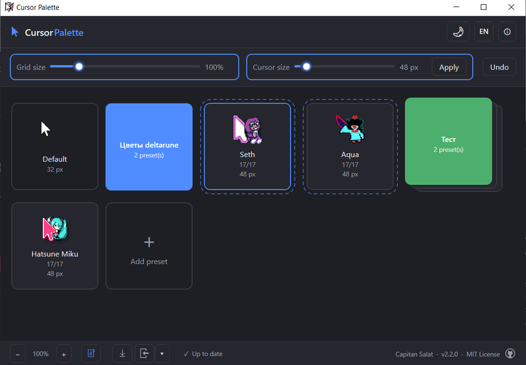Click the Up to date status
The height and width of the screenshot is (365, 526).
[x=203, y=354]
